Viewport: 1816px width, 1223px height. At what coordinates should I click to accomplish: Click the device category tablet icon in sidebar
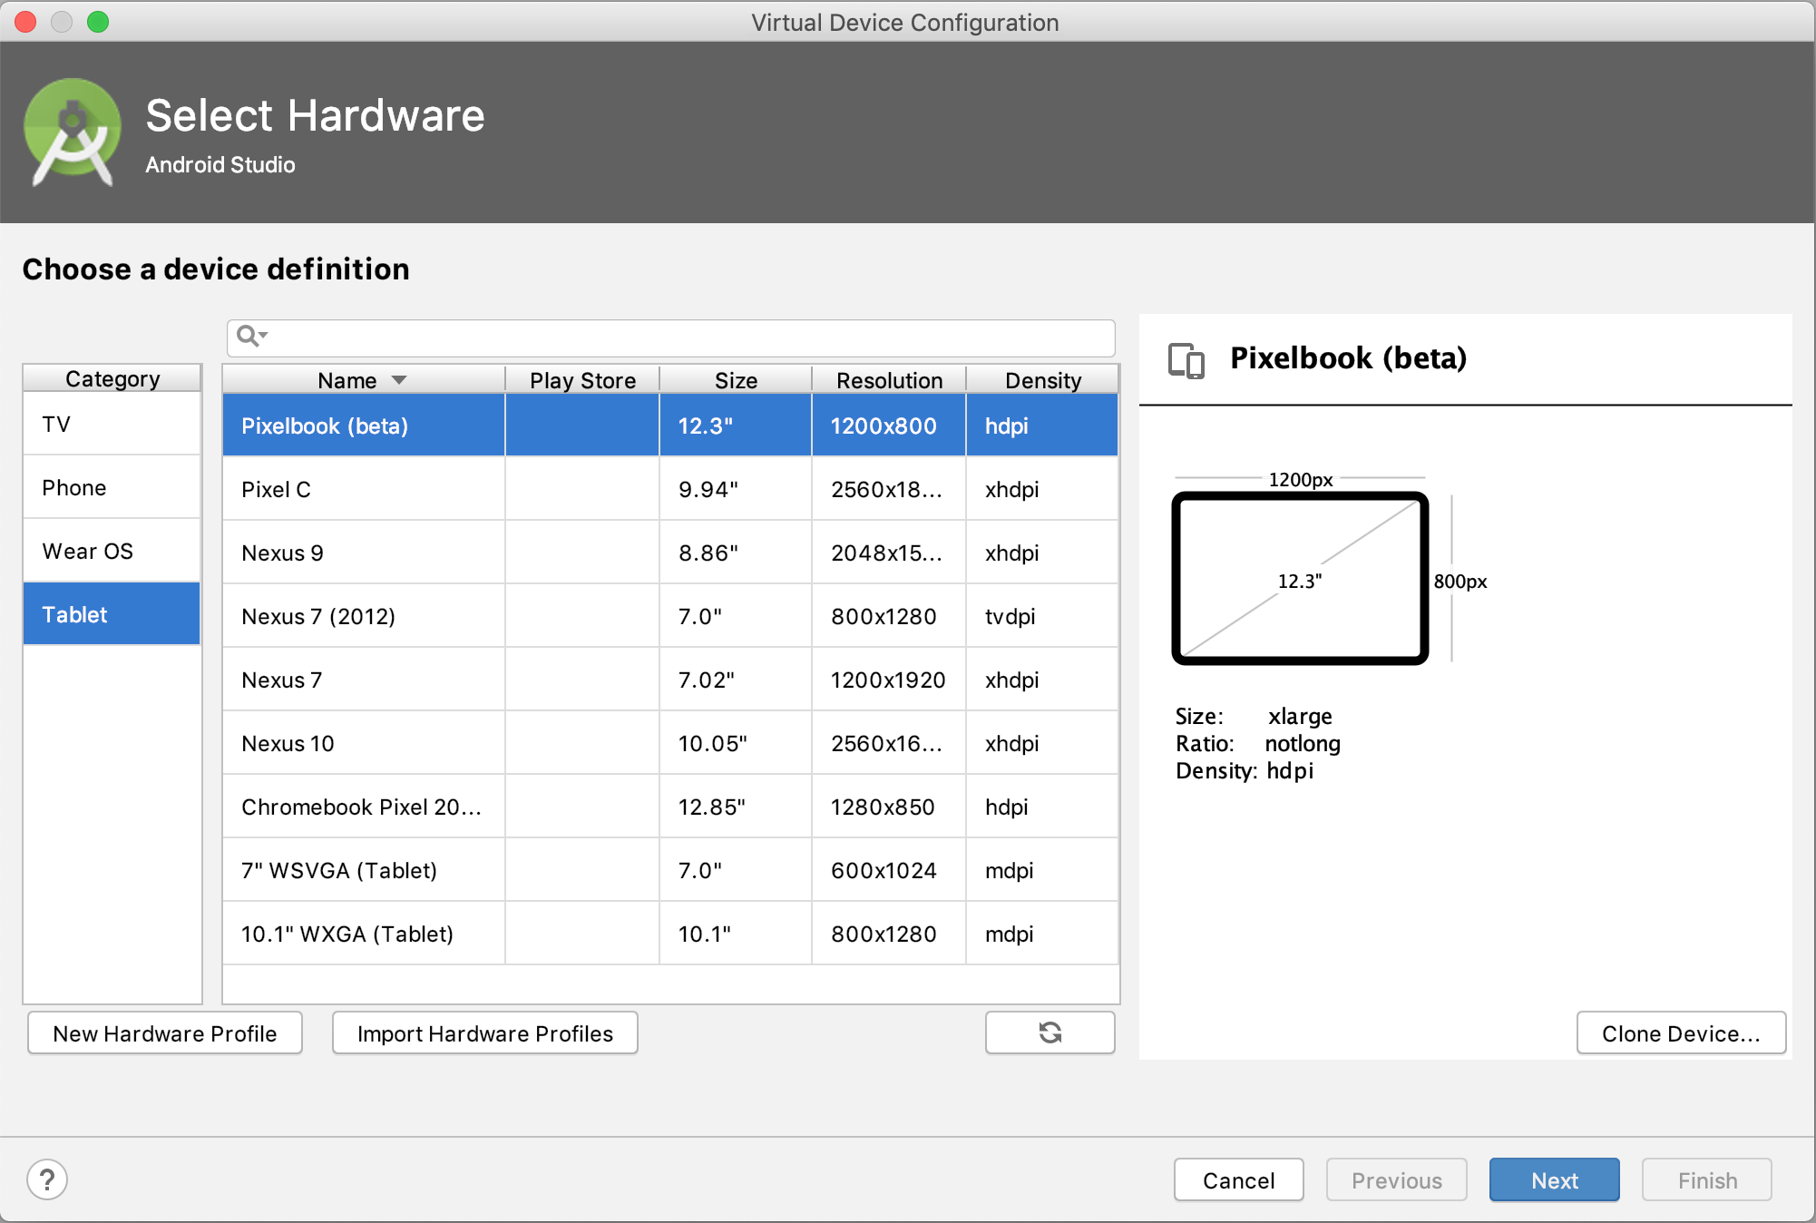[x=114, y=613]
